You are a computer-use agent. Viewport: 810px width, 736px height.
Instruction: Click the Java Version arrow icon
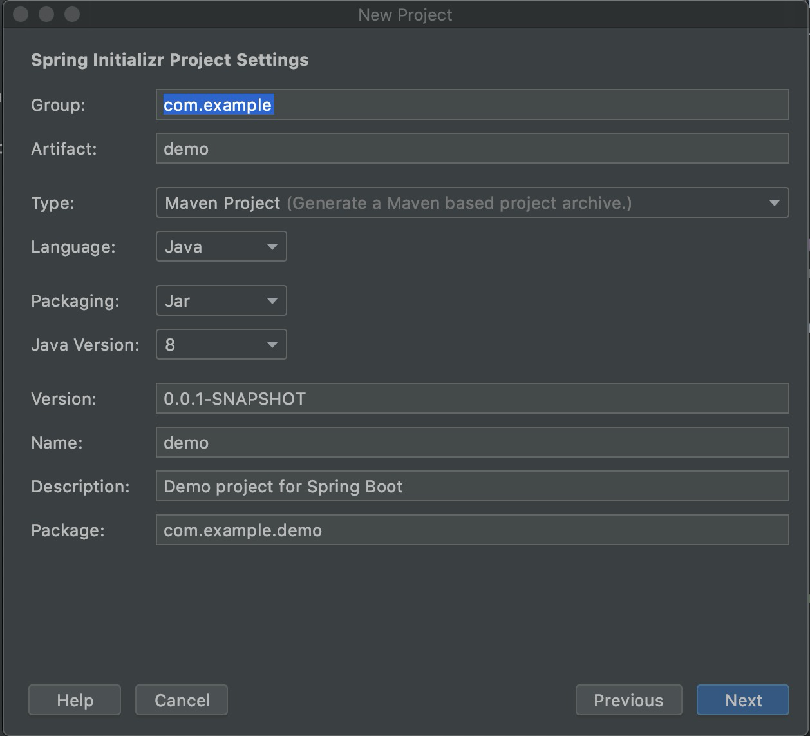pyautogui.click(x=272, y=345)
